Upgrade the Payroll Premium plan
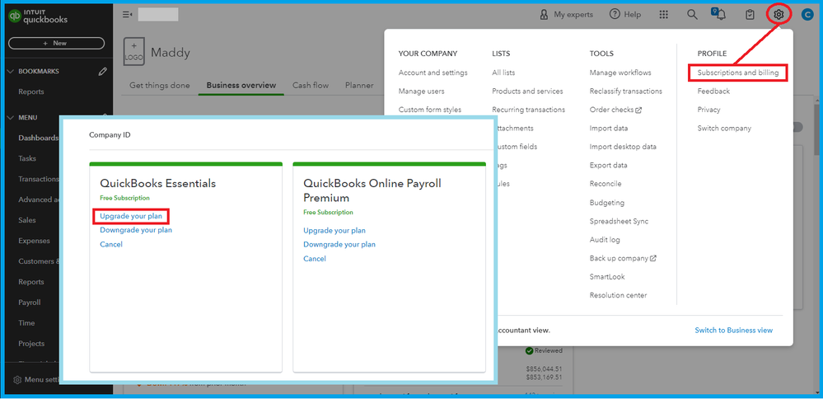This screenshot has width=823, height=399. click(x=334, y=231)
